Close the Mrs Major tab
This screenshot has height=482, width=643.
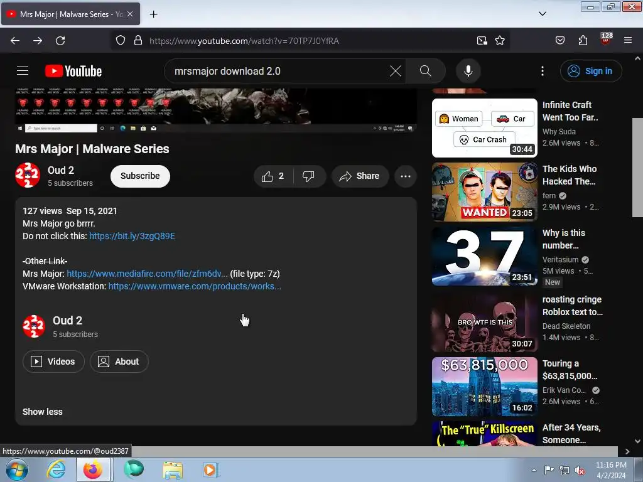tap(130, 14)
